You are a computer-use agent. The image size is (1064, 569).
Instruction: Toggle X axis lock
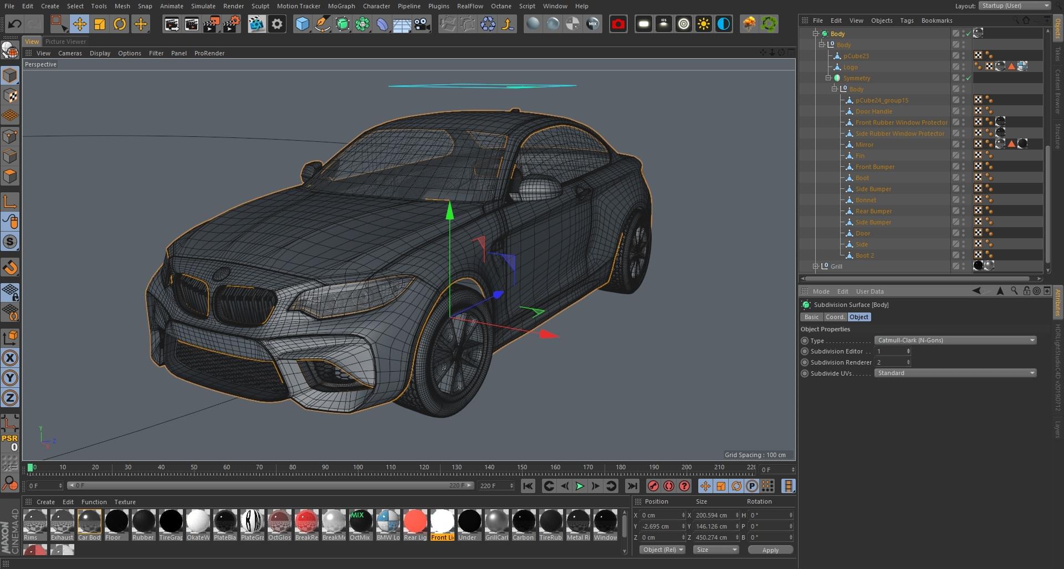point(10,358)
